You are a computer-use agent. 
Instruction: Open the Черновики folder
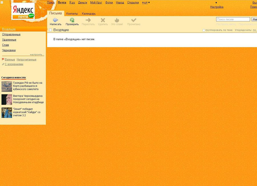(9, 50)
